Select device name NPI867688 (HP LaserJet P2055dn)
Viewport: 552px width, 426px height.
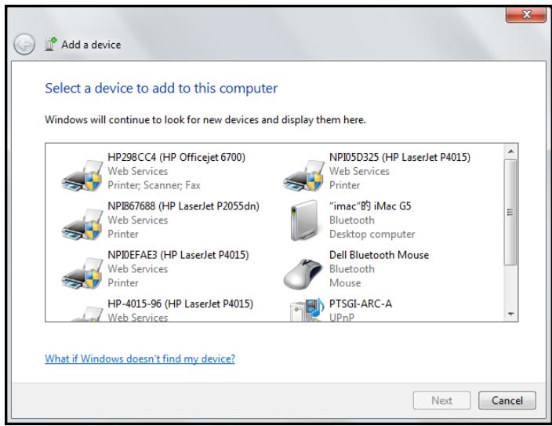(183, 206)
